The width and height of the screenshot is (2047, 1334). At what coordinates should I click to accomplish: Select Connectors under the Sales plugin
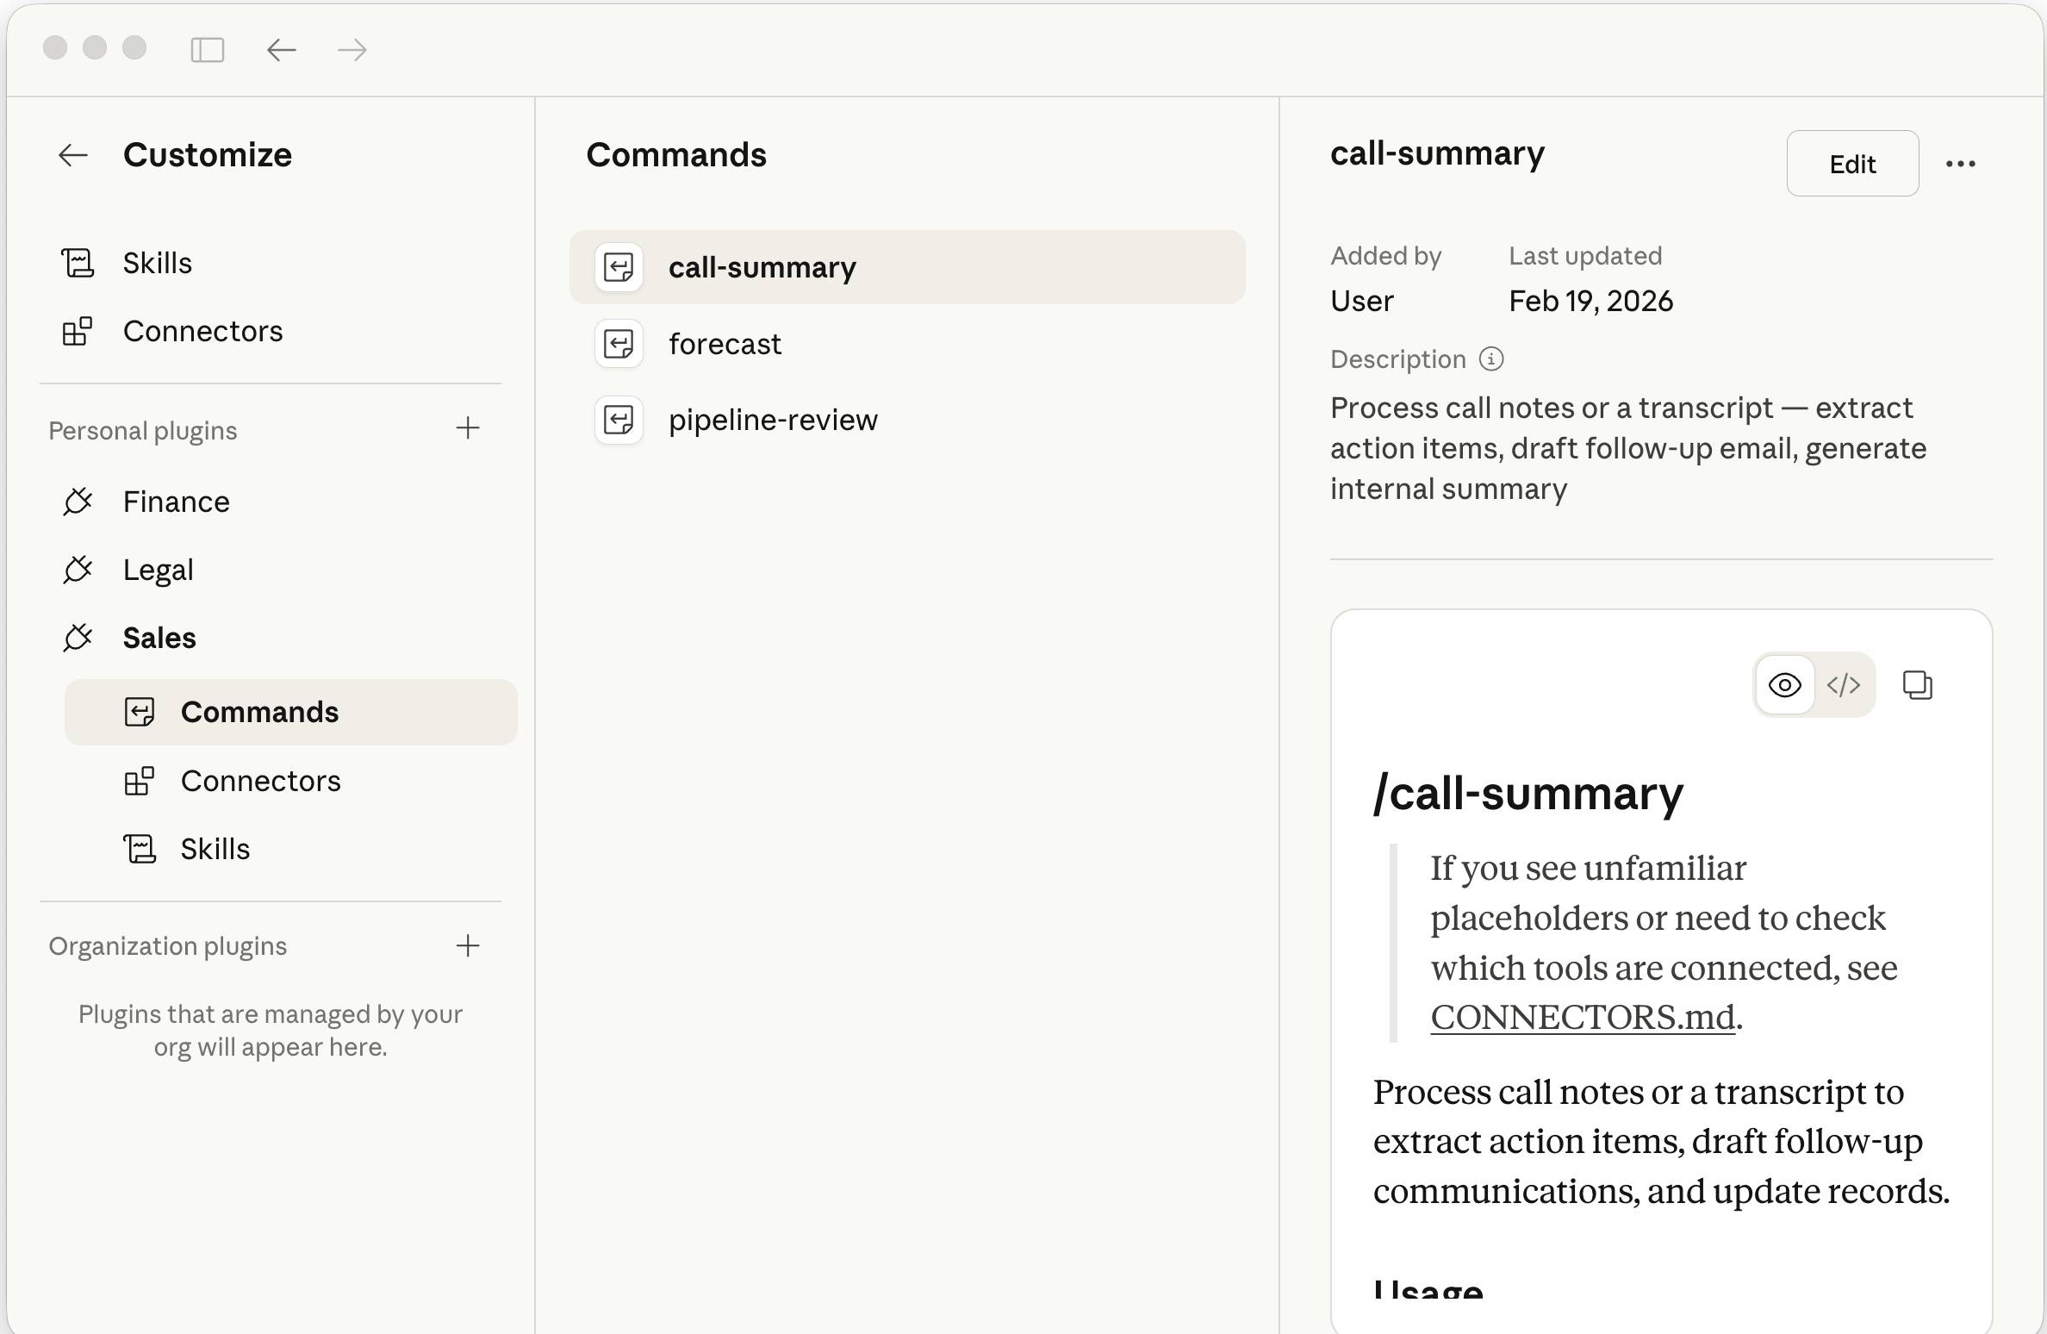[x=260, y=781]
